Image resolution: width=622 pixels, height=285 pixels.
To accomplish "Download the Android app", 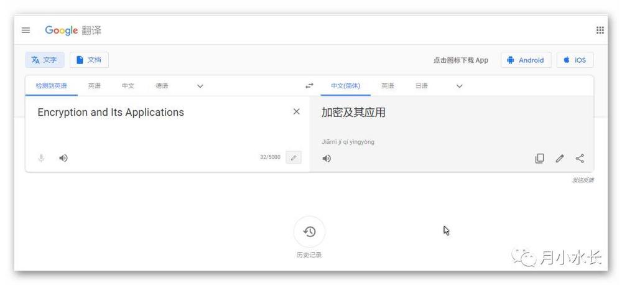I will click(x=526, y=60).
